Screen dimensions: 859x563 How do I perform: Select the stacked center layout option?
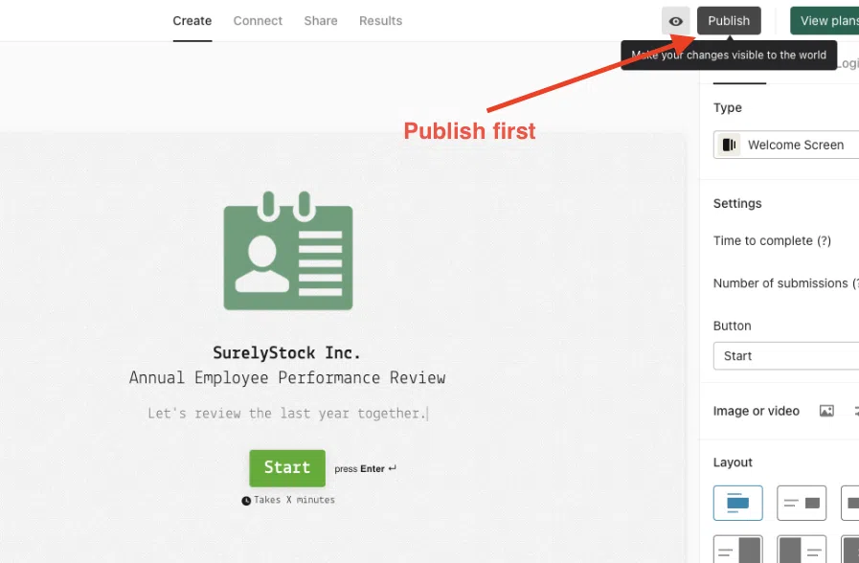737,503
